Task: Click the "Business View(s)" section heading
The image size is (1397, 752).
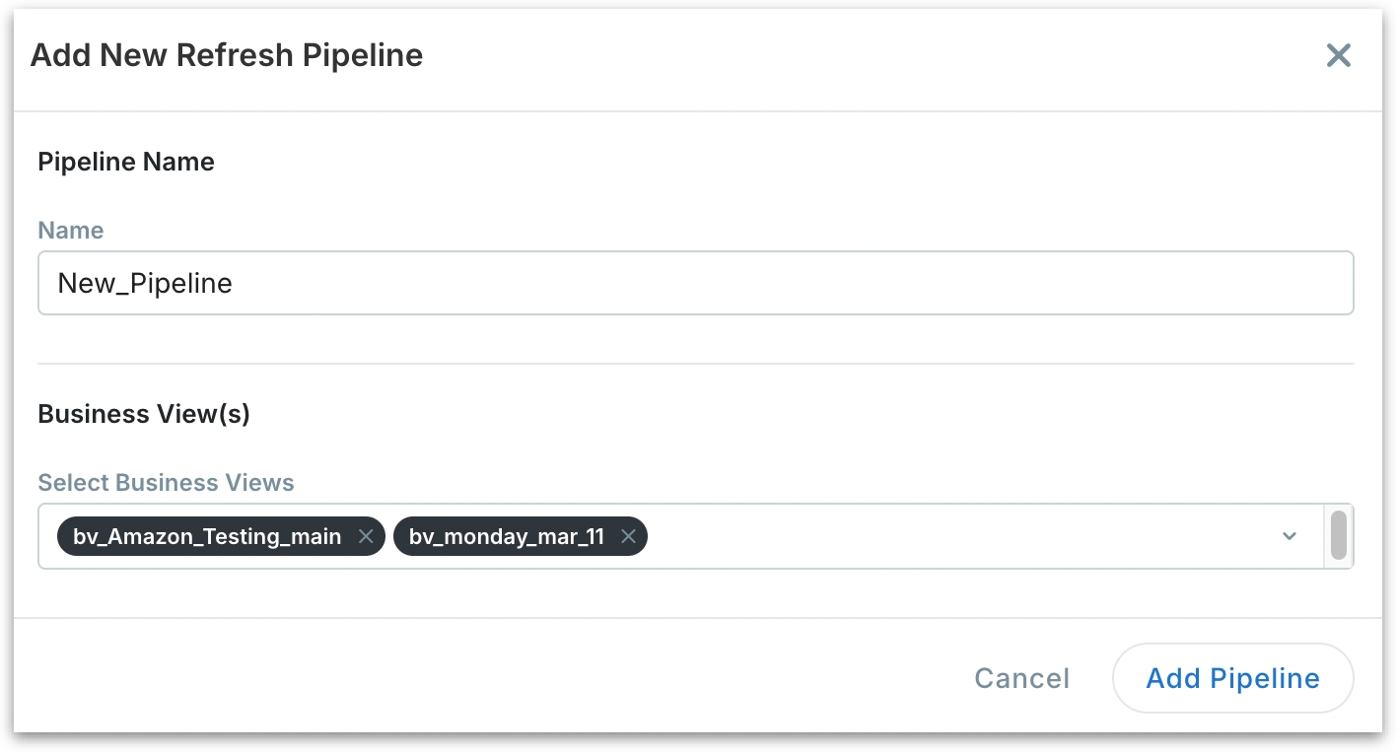Action: click(x=144, y=414)
